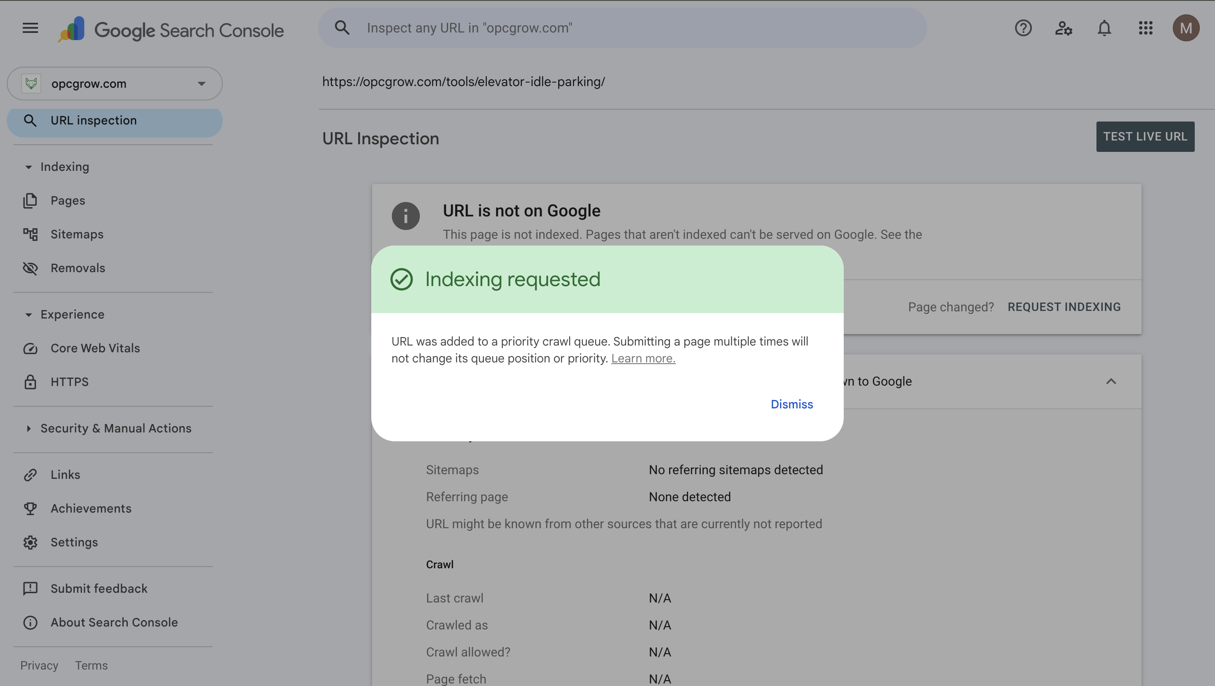Open the Google apps grid
Screen dimensions: 1215x686
(x=1145, y=28)
